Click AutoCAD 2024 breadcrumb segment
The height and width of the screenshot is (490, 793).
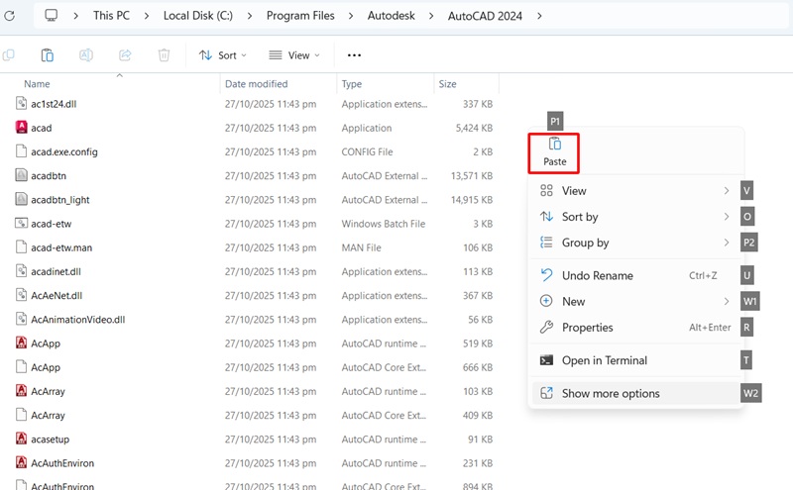485,16
